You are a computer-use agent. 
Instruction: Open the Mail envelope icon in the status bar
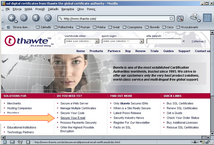pyautogui.click(x=12, y=142)
